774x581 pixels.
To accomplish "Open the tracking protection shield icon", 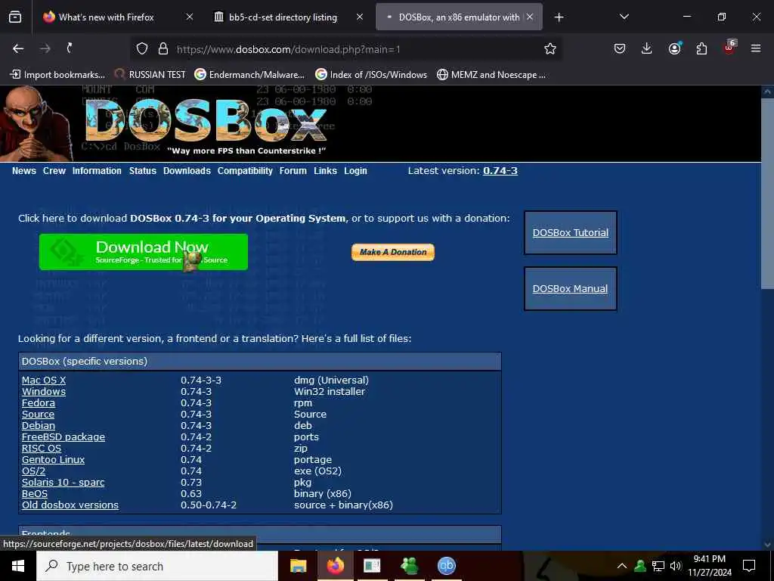I will pyautogui.click(x=142, y=48).
